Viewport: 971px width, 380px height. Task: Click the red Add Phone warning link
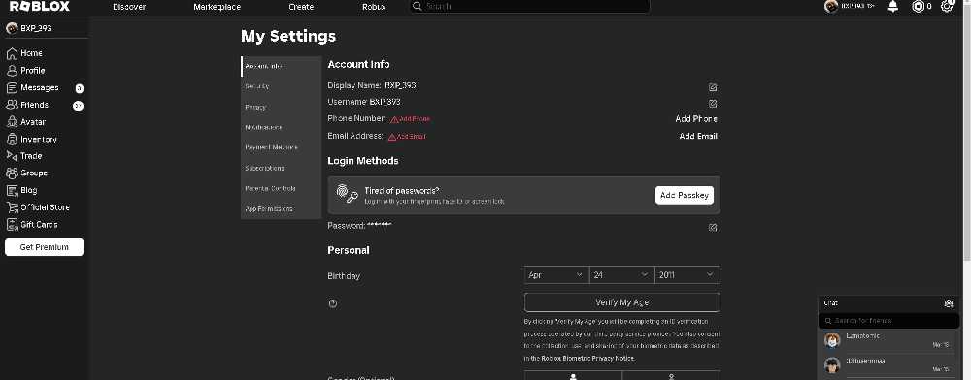pos(410,119)
